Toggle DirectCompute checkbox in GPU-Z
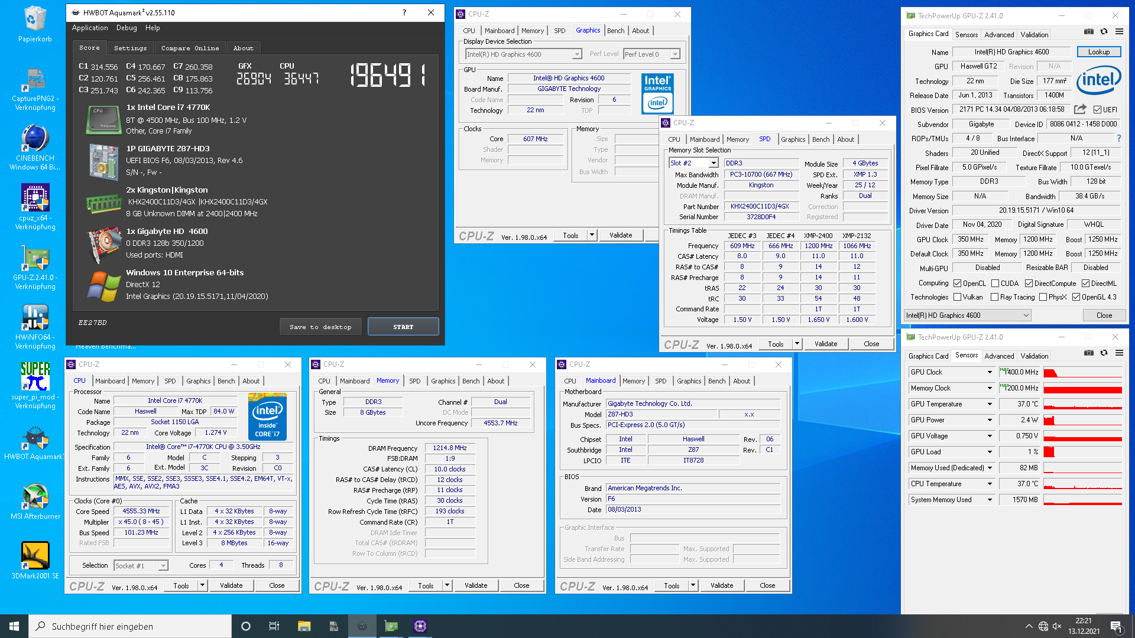The height and width of the screenshot is (638, 1135). (1029, 284)
